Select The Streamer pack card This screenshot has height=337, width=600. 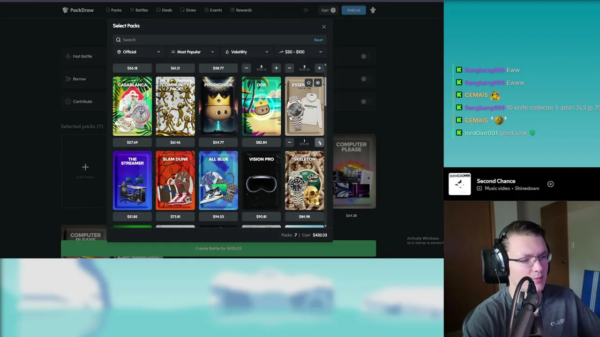[132, 180]
